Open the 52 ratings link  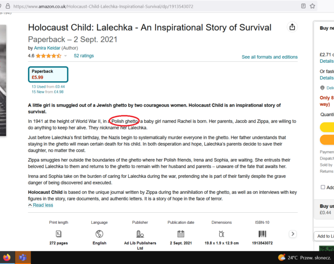coord(84,56)
